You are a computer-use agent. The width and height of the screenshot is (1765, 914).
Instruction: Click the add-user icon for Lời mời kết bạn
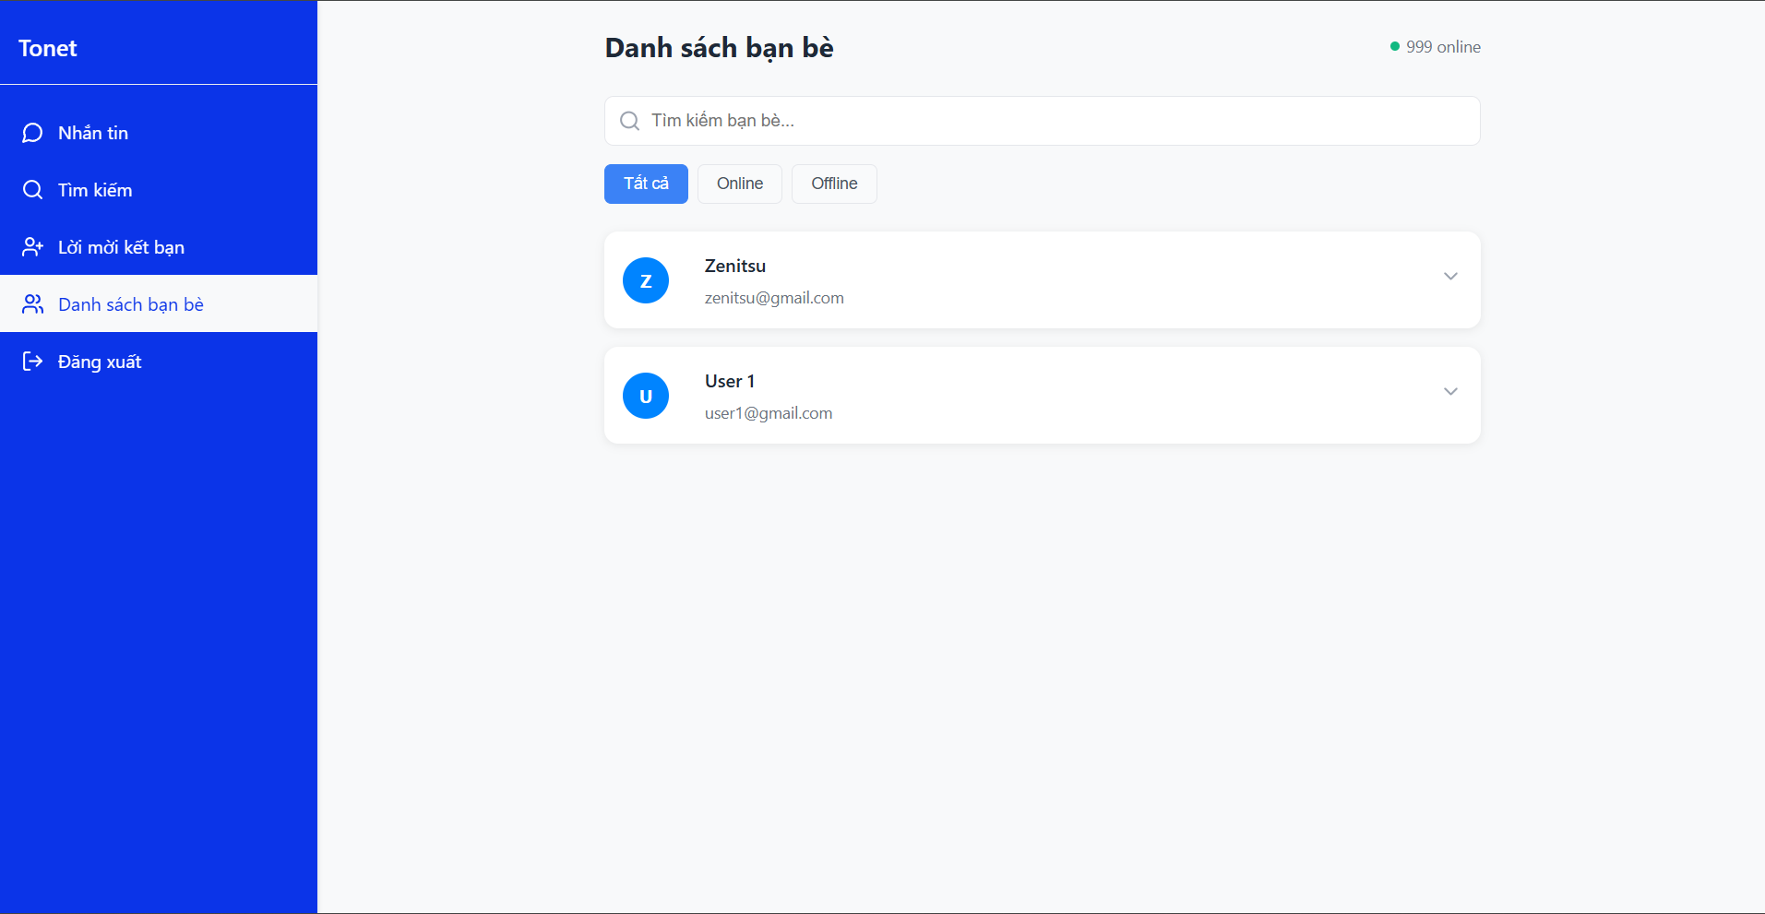coord(32,247)
